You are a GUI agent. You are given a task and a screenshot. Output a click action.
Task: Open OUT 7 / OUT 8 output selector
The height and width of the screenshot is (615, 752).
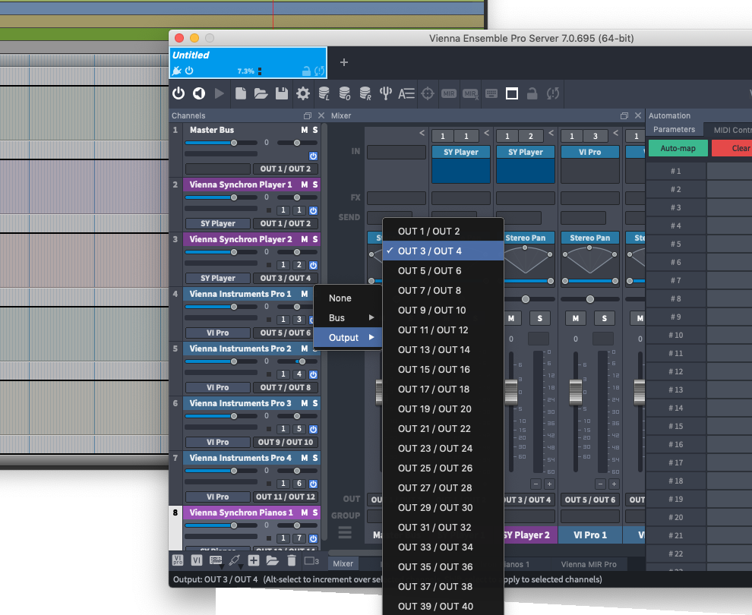(286, 387)
